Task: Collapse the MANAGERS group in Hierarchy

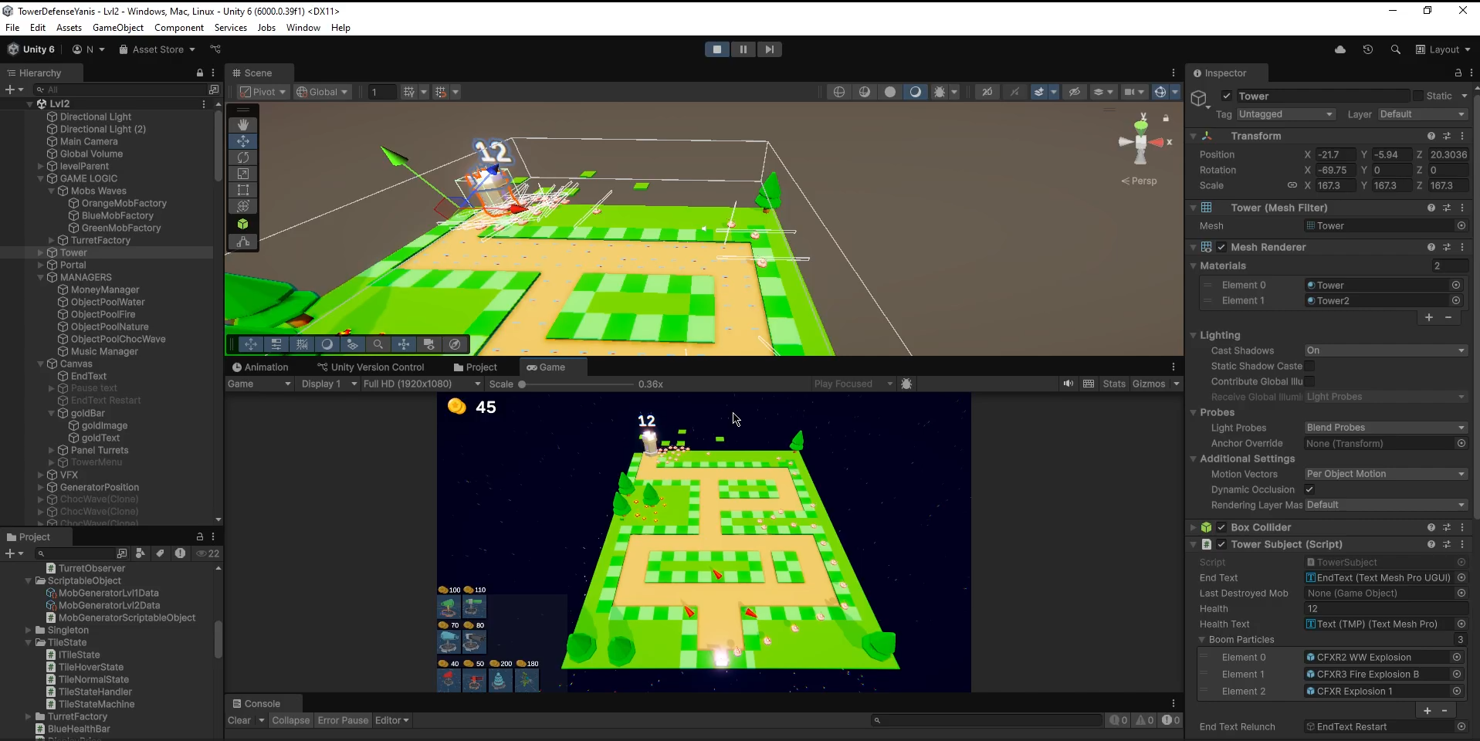Action: [41, 277]
